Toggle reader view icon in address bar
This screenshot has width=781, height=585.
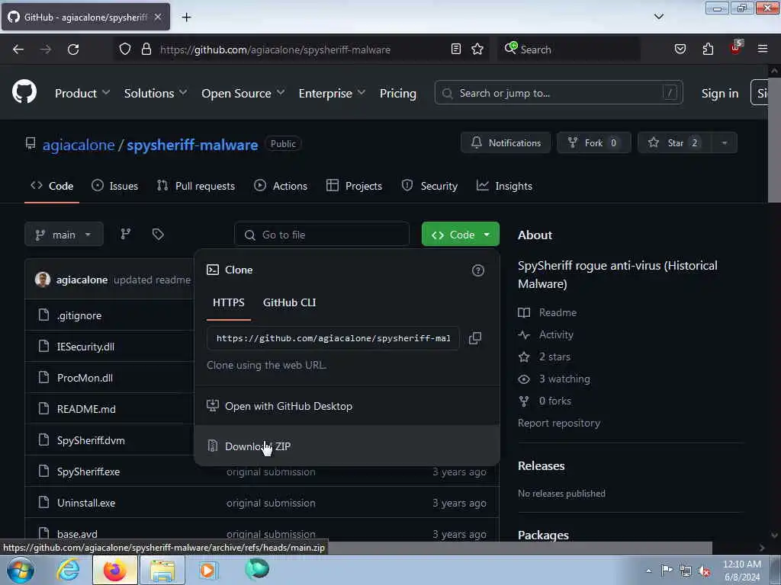456,49
